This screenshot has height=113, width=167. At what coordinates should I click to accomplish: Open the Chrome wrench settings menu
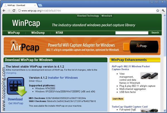point(163,10)
